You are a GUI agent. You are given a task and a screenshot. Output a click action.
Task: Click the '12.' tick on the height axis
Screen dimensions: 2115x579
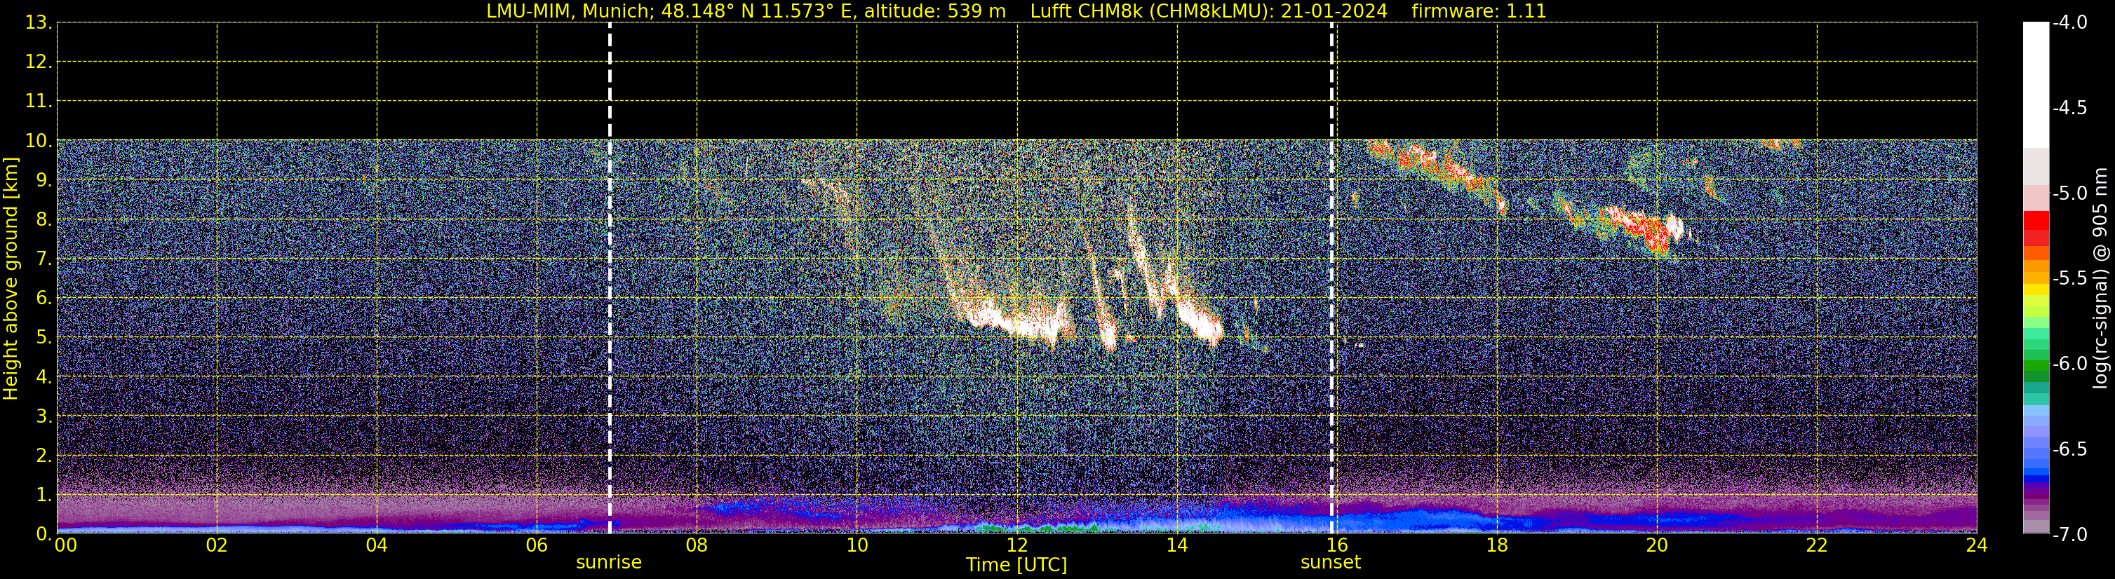coord(38,62)
